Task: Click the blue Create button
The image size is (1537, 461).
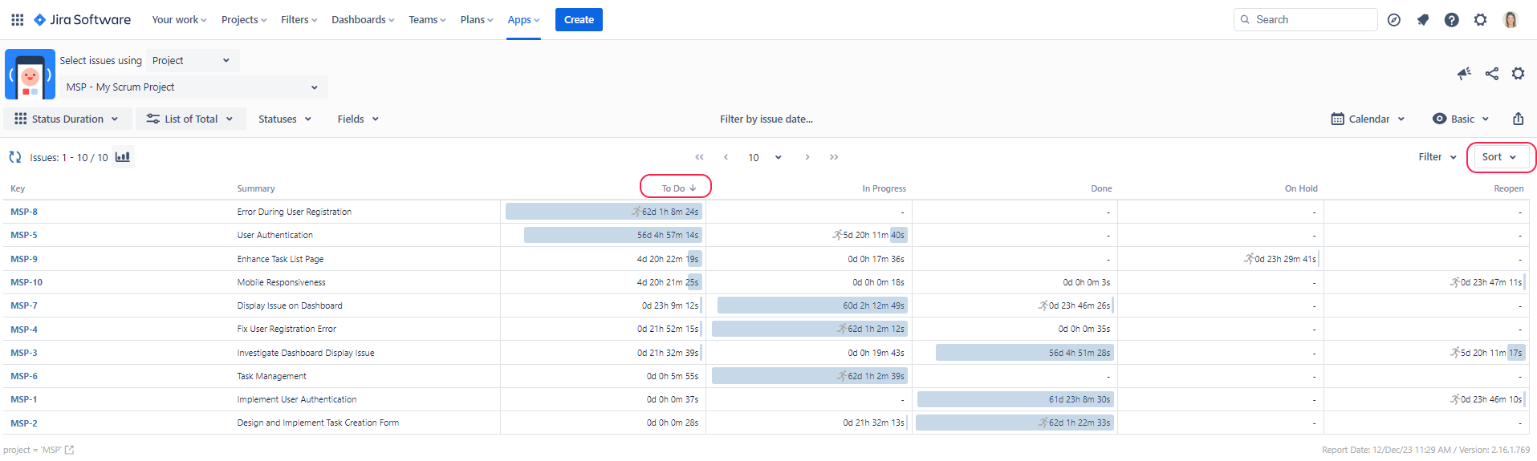Action: click(x=579, y=19)
